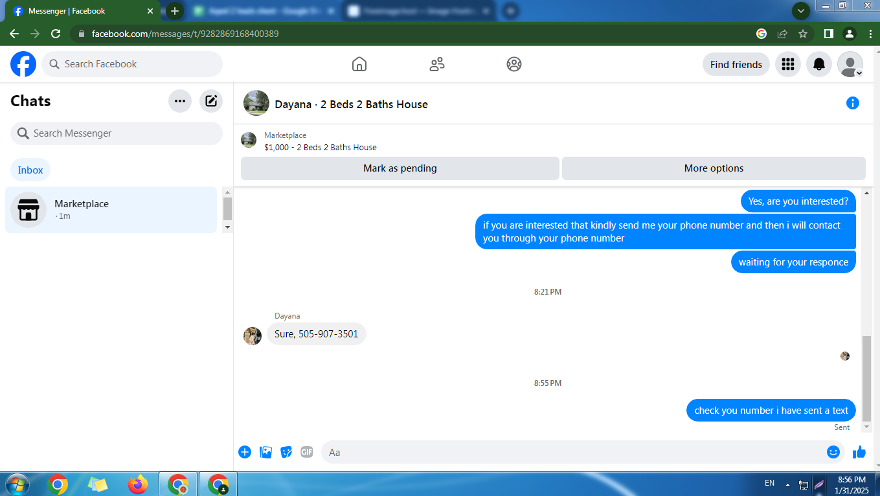The height and width of the screenshot is (496, 880).
Task: Show hidden system tray icons
Action: point(788,484)
